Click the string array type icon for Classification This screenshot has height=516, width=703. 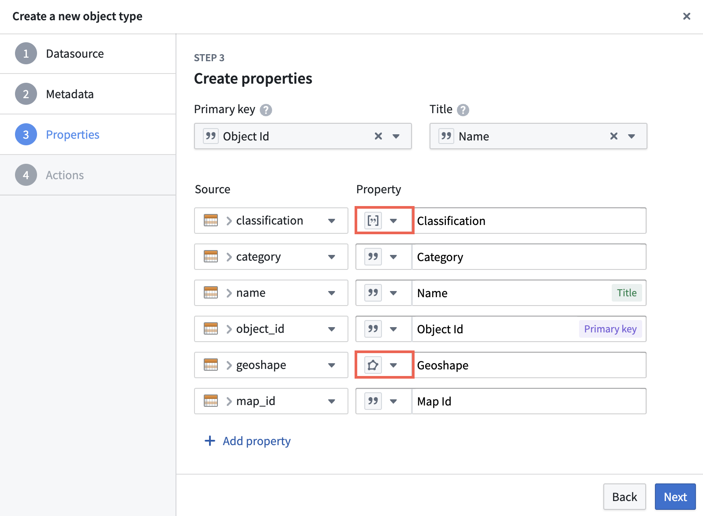373,221
